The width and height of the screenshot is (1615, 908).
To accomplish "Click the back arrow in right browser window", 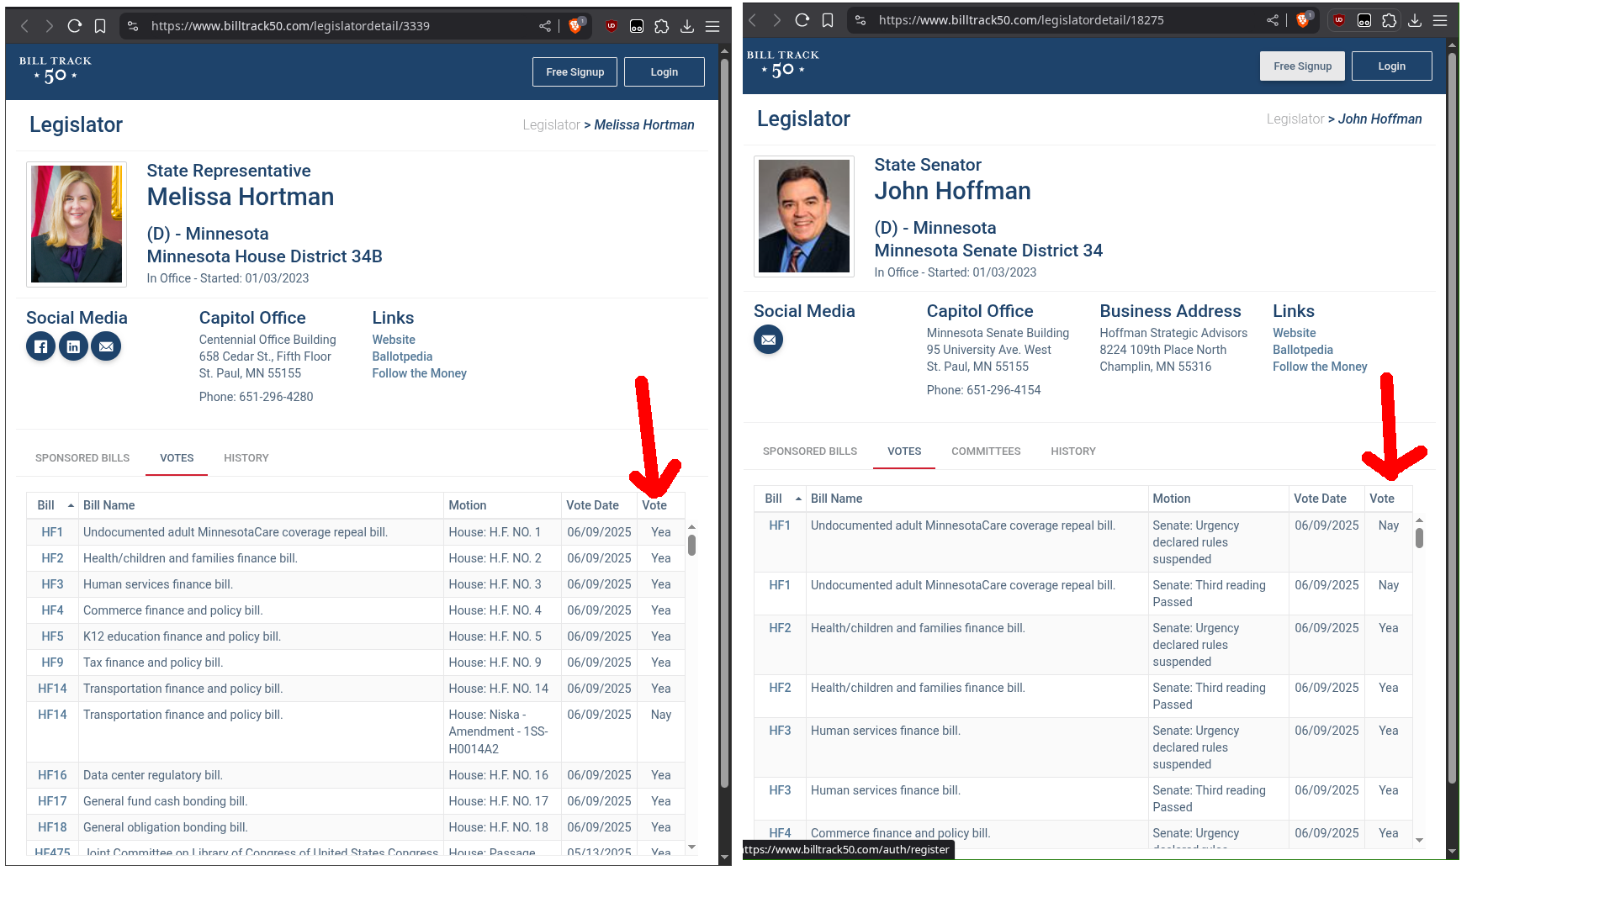I will pos(753,20).
